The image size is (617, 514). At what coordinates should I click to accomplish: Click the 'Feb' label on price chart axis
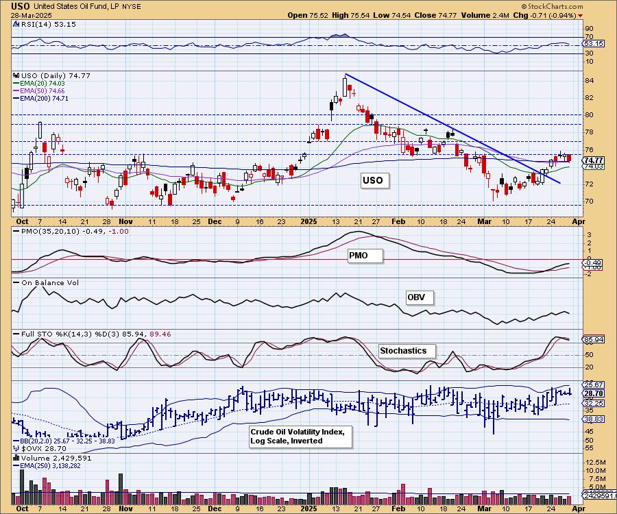[398, 221]
